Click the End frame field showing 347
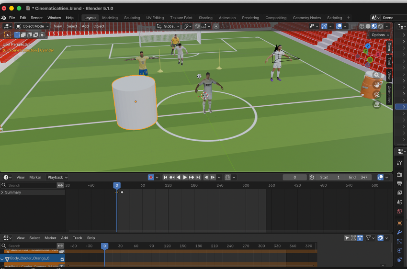Image resolution: width=407 pixels, height=269 pixels. (x=359, y=177)
